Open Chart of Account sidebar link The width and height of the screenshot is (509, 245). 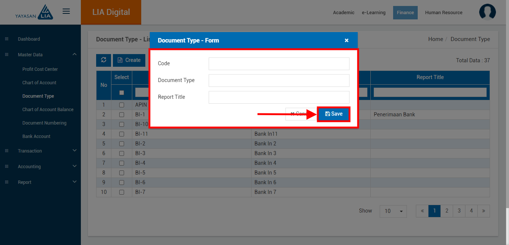pos(39,83)
